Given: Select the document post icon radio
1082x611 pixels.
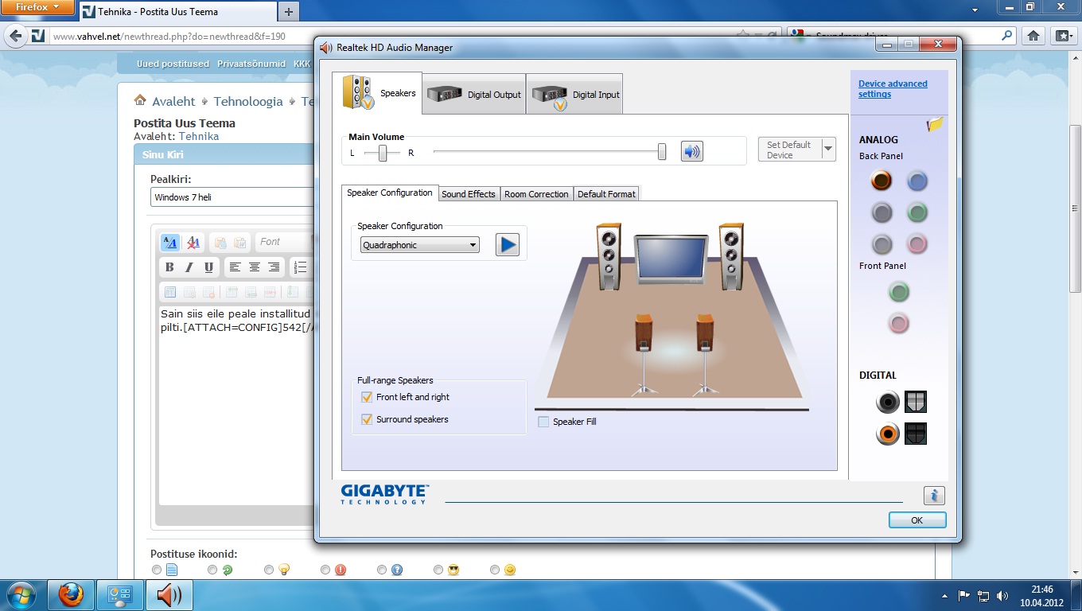Looking at the screenshot, I should [x=156, y=570].
